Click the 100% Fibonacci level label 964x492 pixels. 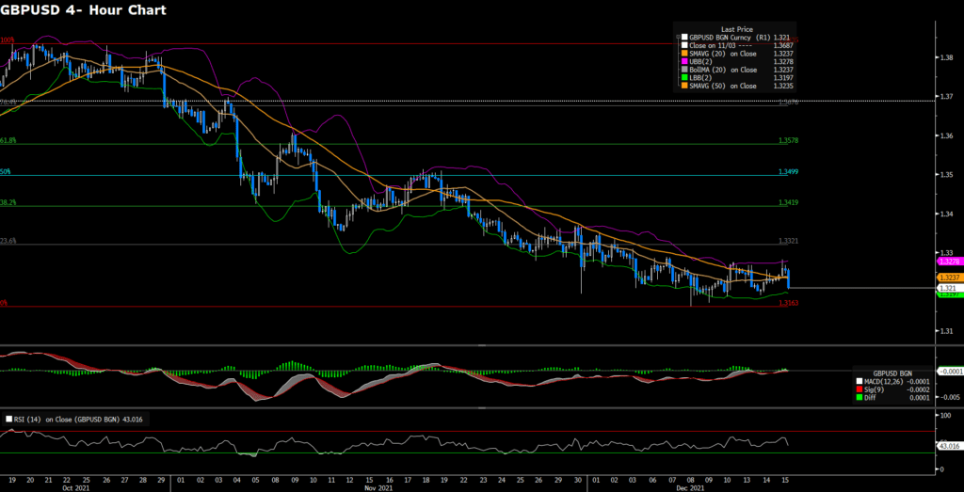[8, 40]
